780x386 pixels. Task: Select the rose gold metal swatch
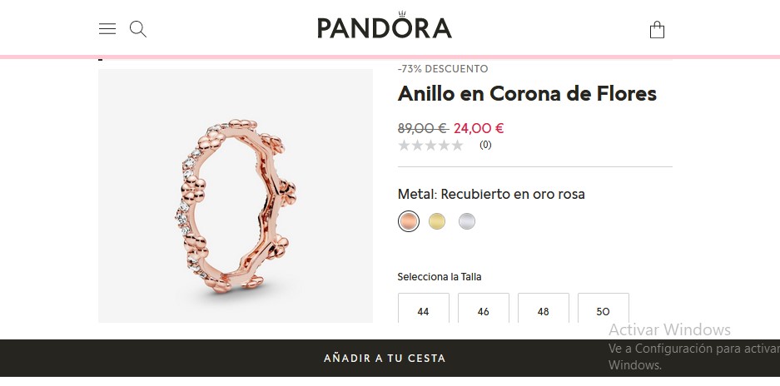(x=409, y=221)
